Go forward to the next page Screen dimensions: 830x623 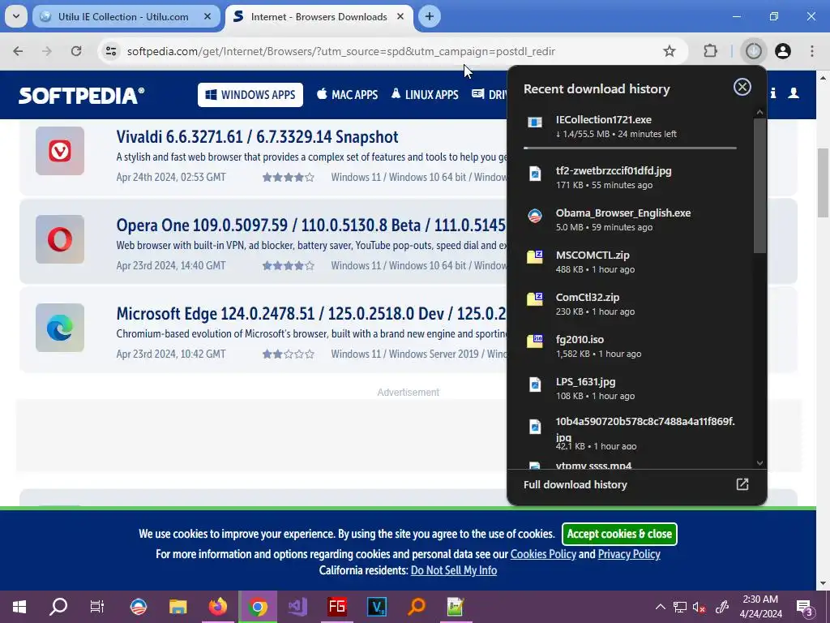(47, 51)
